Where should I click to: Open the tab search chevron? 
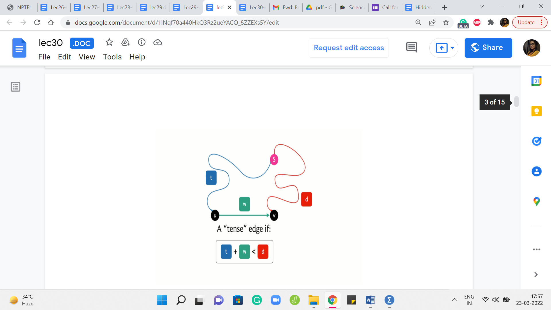(x=482, y=7)
